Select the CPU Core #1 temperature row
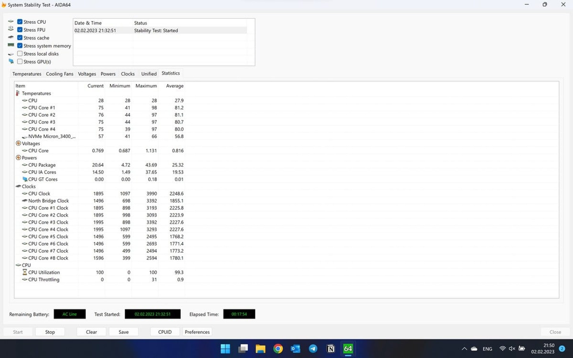Image resolution: width=573 pixels, height=358 pixels. tap(100, 108)
